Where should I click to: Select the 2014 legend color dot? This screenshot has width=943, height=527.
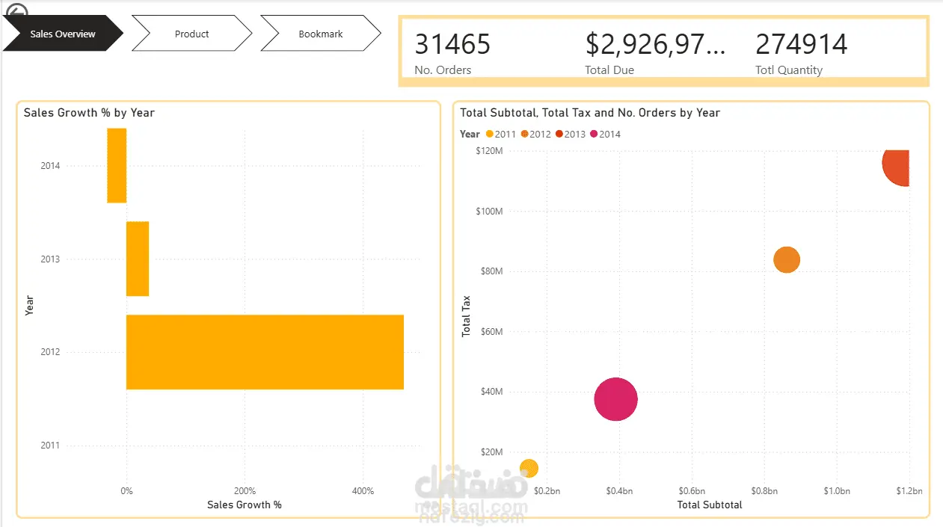tap(595, 135)
